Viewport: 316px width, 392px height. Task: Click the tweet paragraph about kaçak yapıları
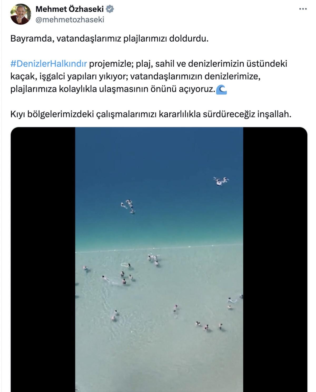point(149,76)
